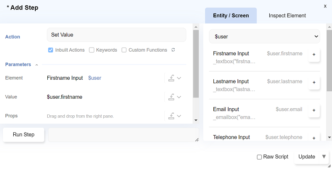Click the drop-target icon in Value row
Image resolution: width=332 pixels, height=169 pixels.
(x=171, y=97)
